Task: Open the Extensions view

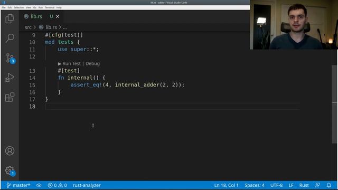Action: click(x=10, y=97)
